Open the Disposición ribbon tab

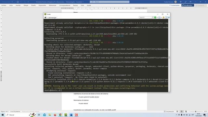click(42, 5)
